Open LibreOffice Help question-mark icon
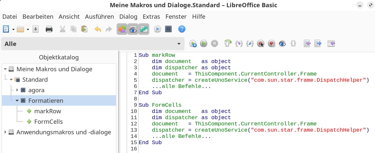The height and width of the screenshot is (153, 375). 182,29
